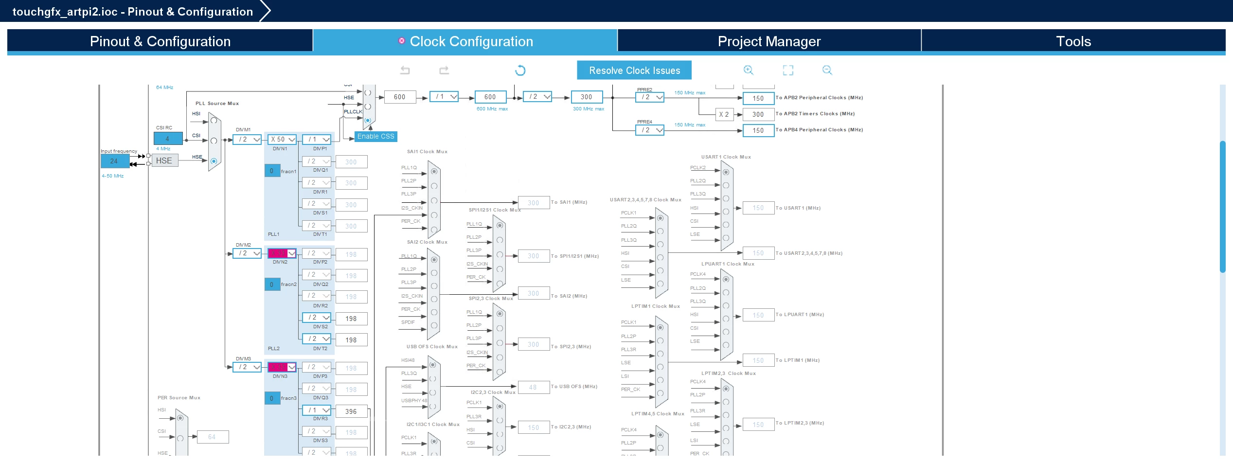This screenshot has height=463, width=1233.
Task: Select PCLK4 in the LPUART1 Clock Mux
Action: click(x=726, y=279)
